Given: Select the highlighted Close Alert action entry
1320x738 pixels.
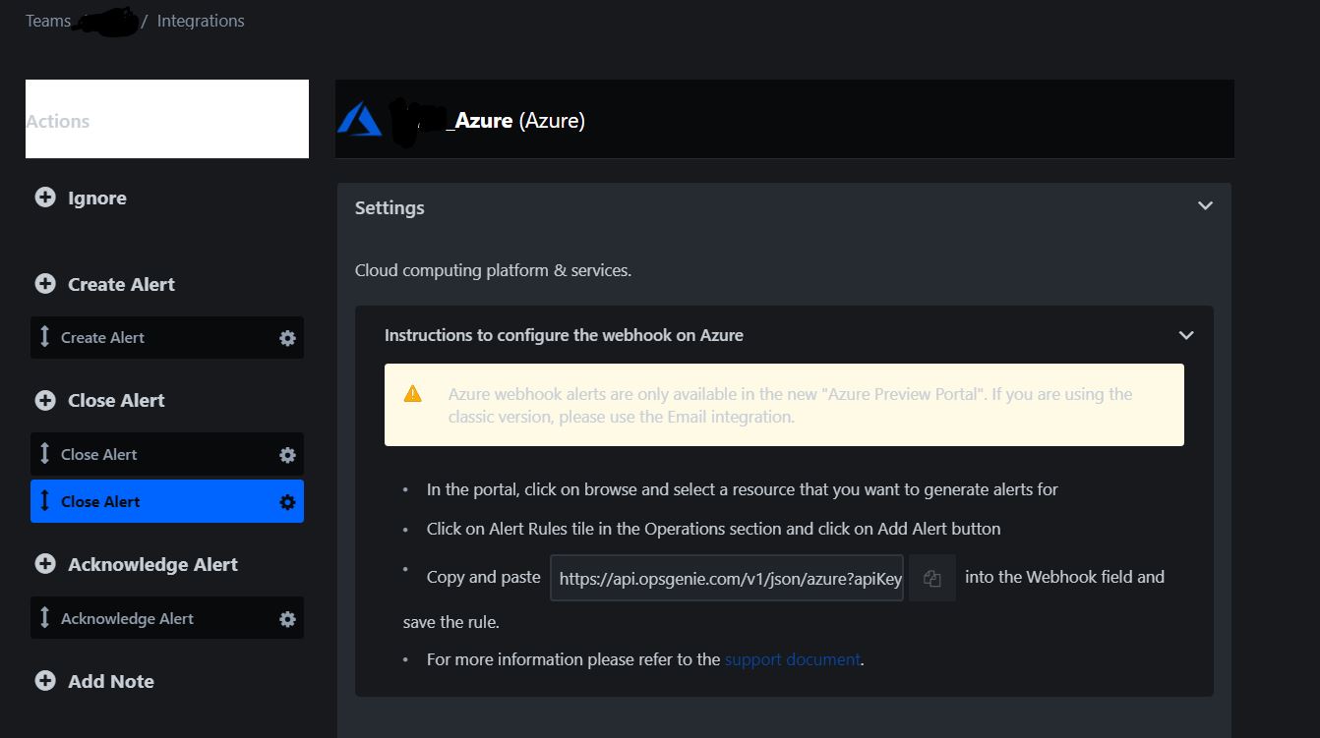Looking at the screenshot, I should coord(148,501).
